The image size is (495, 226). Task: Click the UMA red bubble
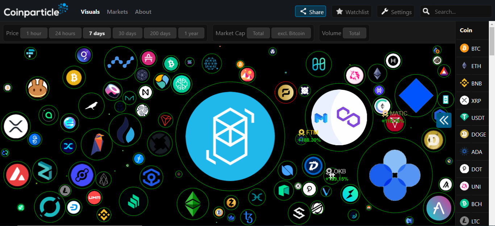pyautogui.click(x=94, y=198)
